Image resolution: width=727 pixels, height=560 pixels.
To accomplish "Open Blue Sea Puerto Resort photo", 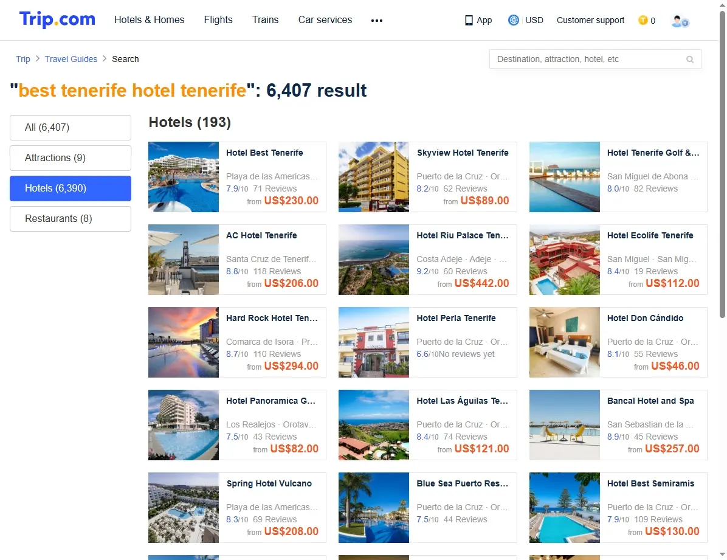I will point(374,507).
